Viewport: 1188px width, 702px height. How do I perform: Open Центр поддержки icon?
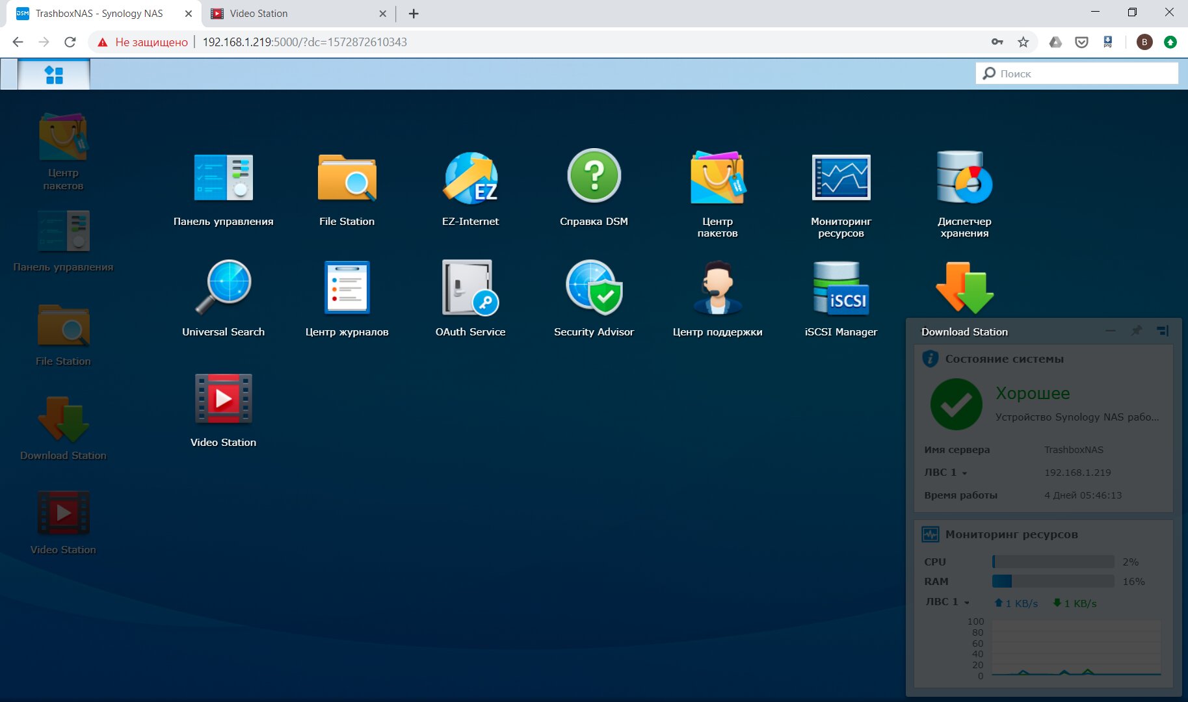(x=717, y=287)
